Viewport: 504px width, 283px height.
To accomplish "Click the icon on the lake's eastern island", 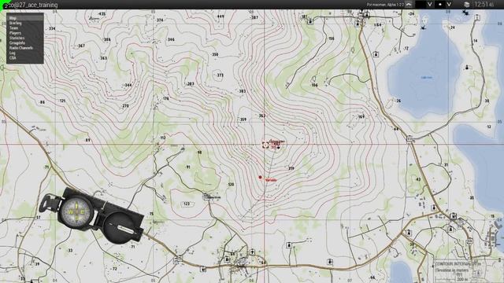I will [x=467, y=68].
